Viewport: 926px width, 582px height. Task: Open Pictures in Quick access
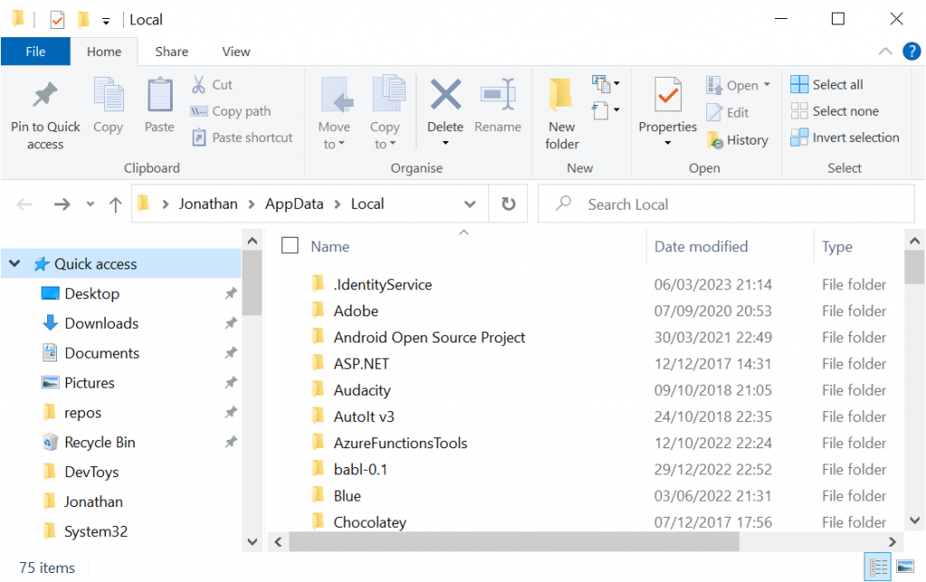click(90, 382)
